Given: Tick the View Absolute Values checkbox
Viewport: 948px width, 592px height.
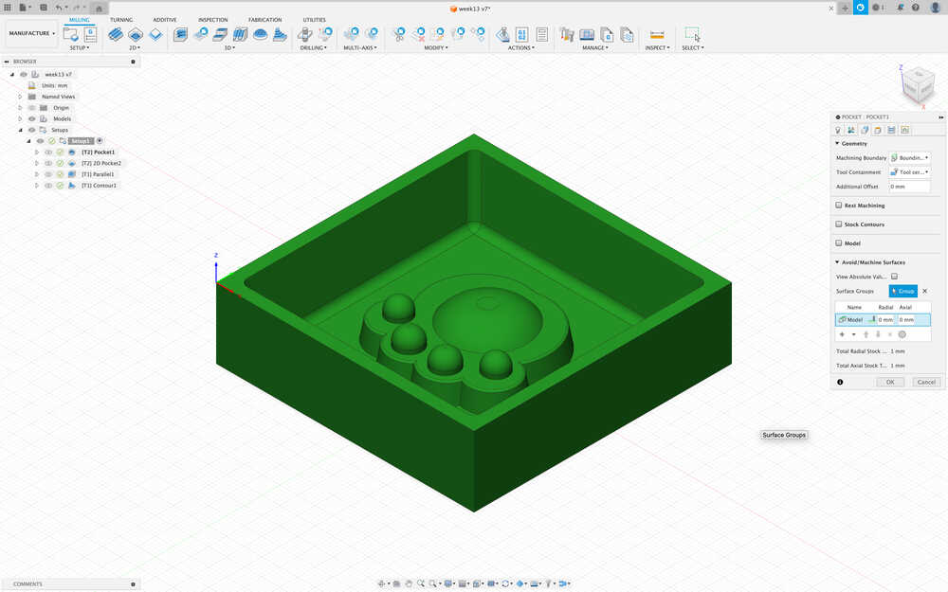Looking at the screenshot, I should (x=894, y=277).
